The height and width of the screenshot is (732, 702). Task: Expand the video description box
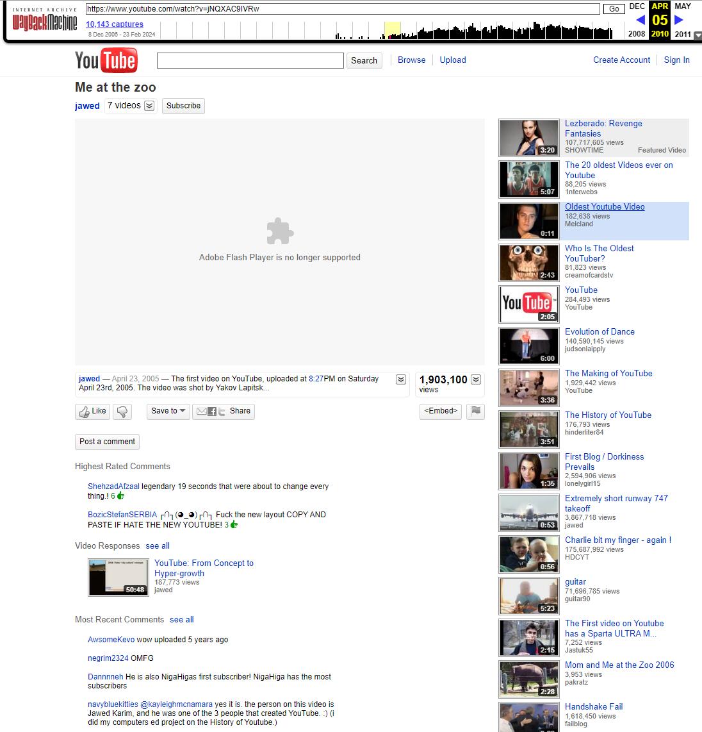click(x=401, y=379)
